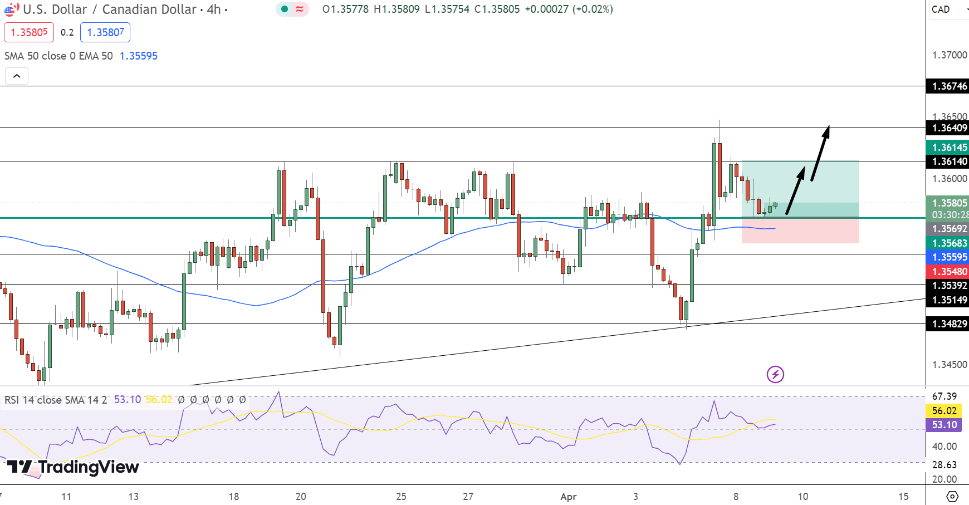Click the 67.39 RSI scale label
Image resolution: width=969 pixels, height=505 pixels.
pyautogui.click(x=944, y=396)
